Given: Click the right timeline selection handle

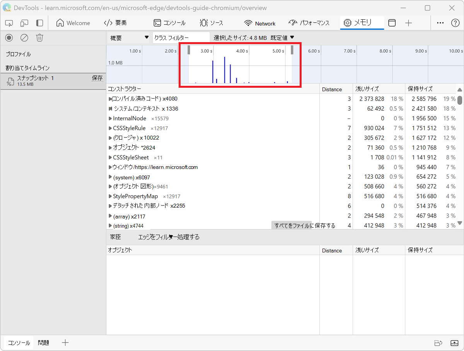Looking at the screenshot, I should [292, 50].
